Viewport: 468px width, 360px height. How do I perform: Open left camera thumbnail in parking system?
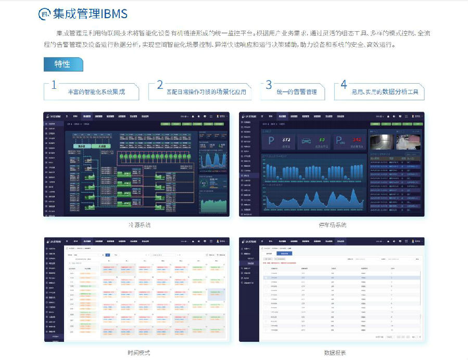382,141
